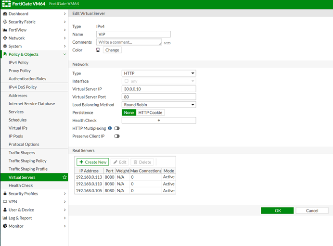Open Load Balancing Method dropdown

(159, 105)
